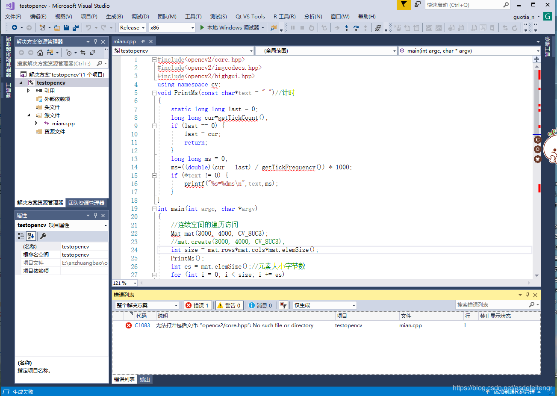Image resolution: width=557 pixels, height=396 pixels.
Task: Toggle auto-hide pin of Error List
Action: (x=528, y=295)
